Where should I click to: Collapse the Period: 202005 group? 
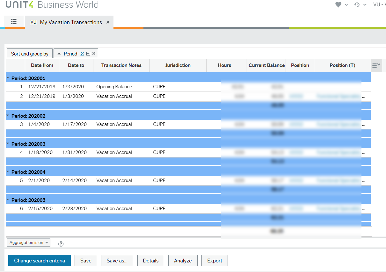pos(8,200)
